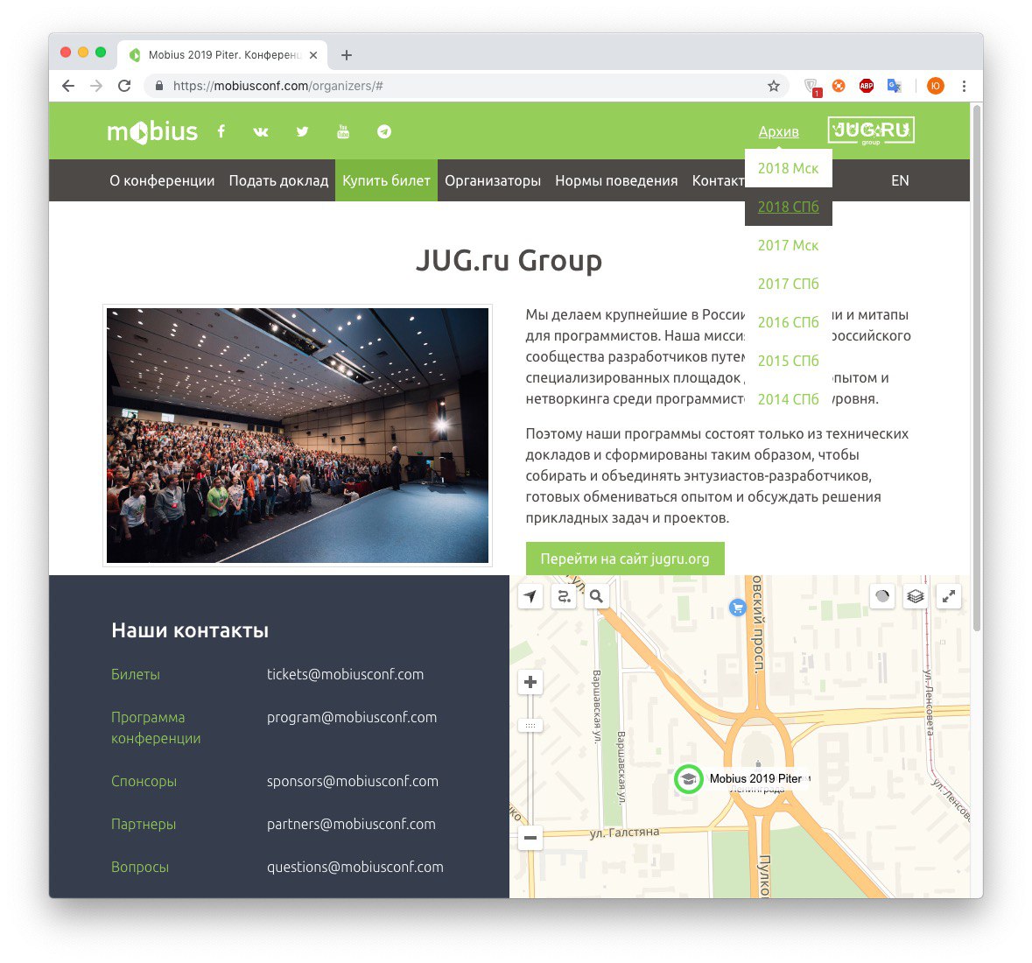1032x963 pixels.
Task: Click the program@mobiusconf.com email
Action: pyautogui.click(x=352, y=718)
